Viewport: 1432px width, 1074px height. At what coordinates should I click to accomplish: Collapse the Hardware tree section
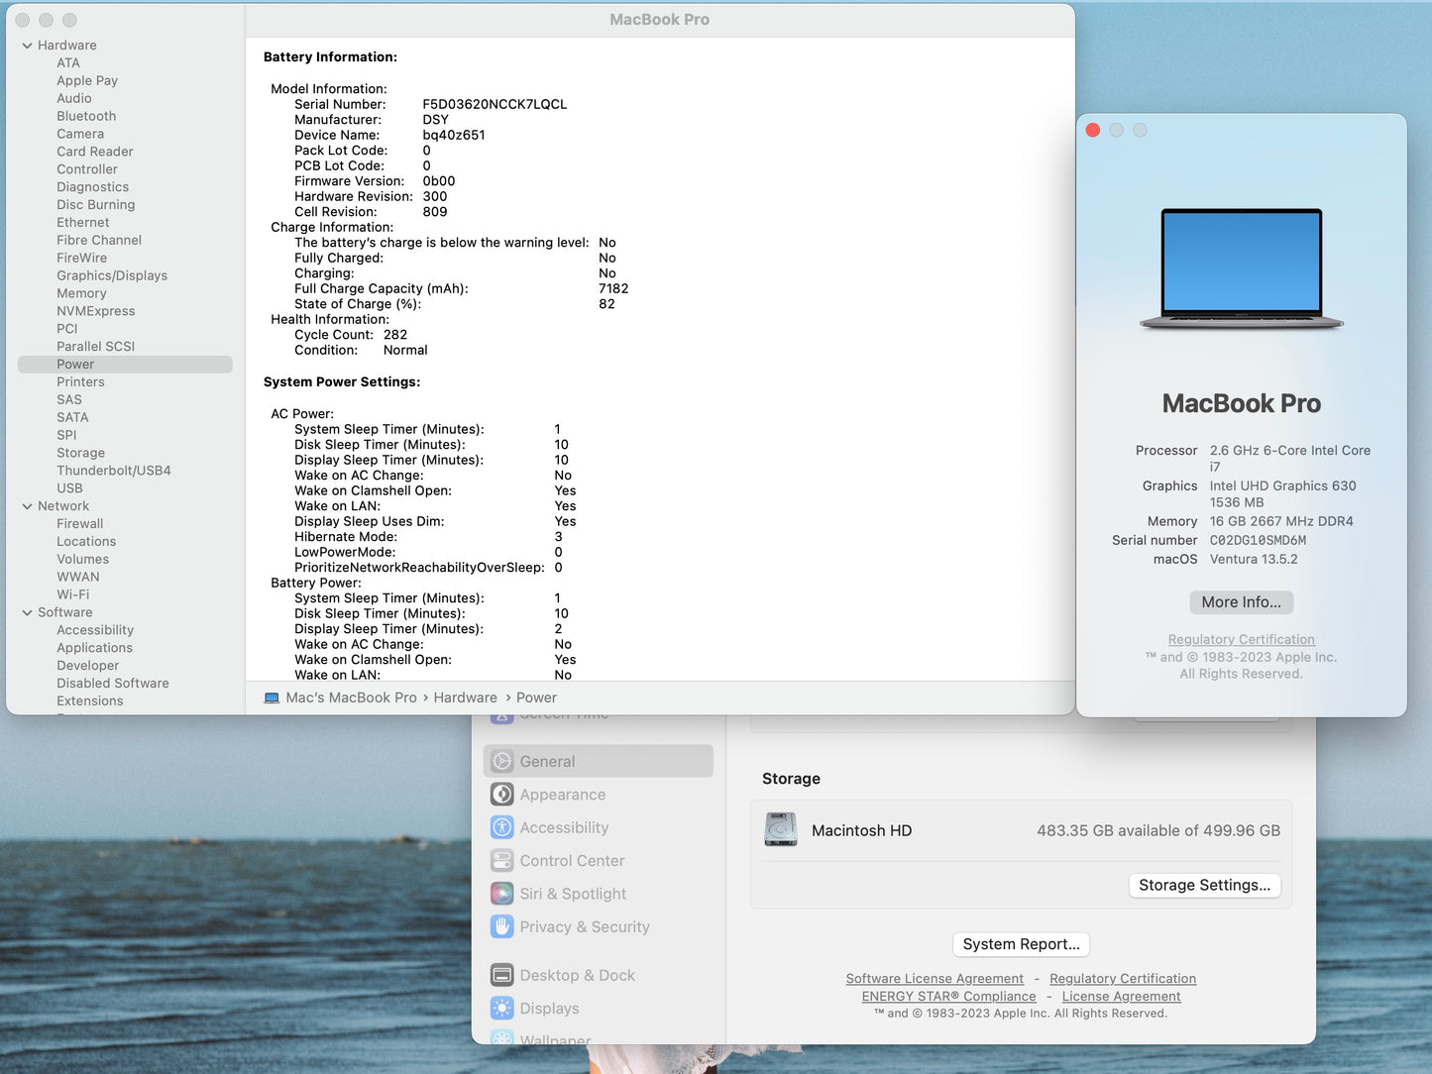[x=28, y=46]
